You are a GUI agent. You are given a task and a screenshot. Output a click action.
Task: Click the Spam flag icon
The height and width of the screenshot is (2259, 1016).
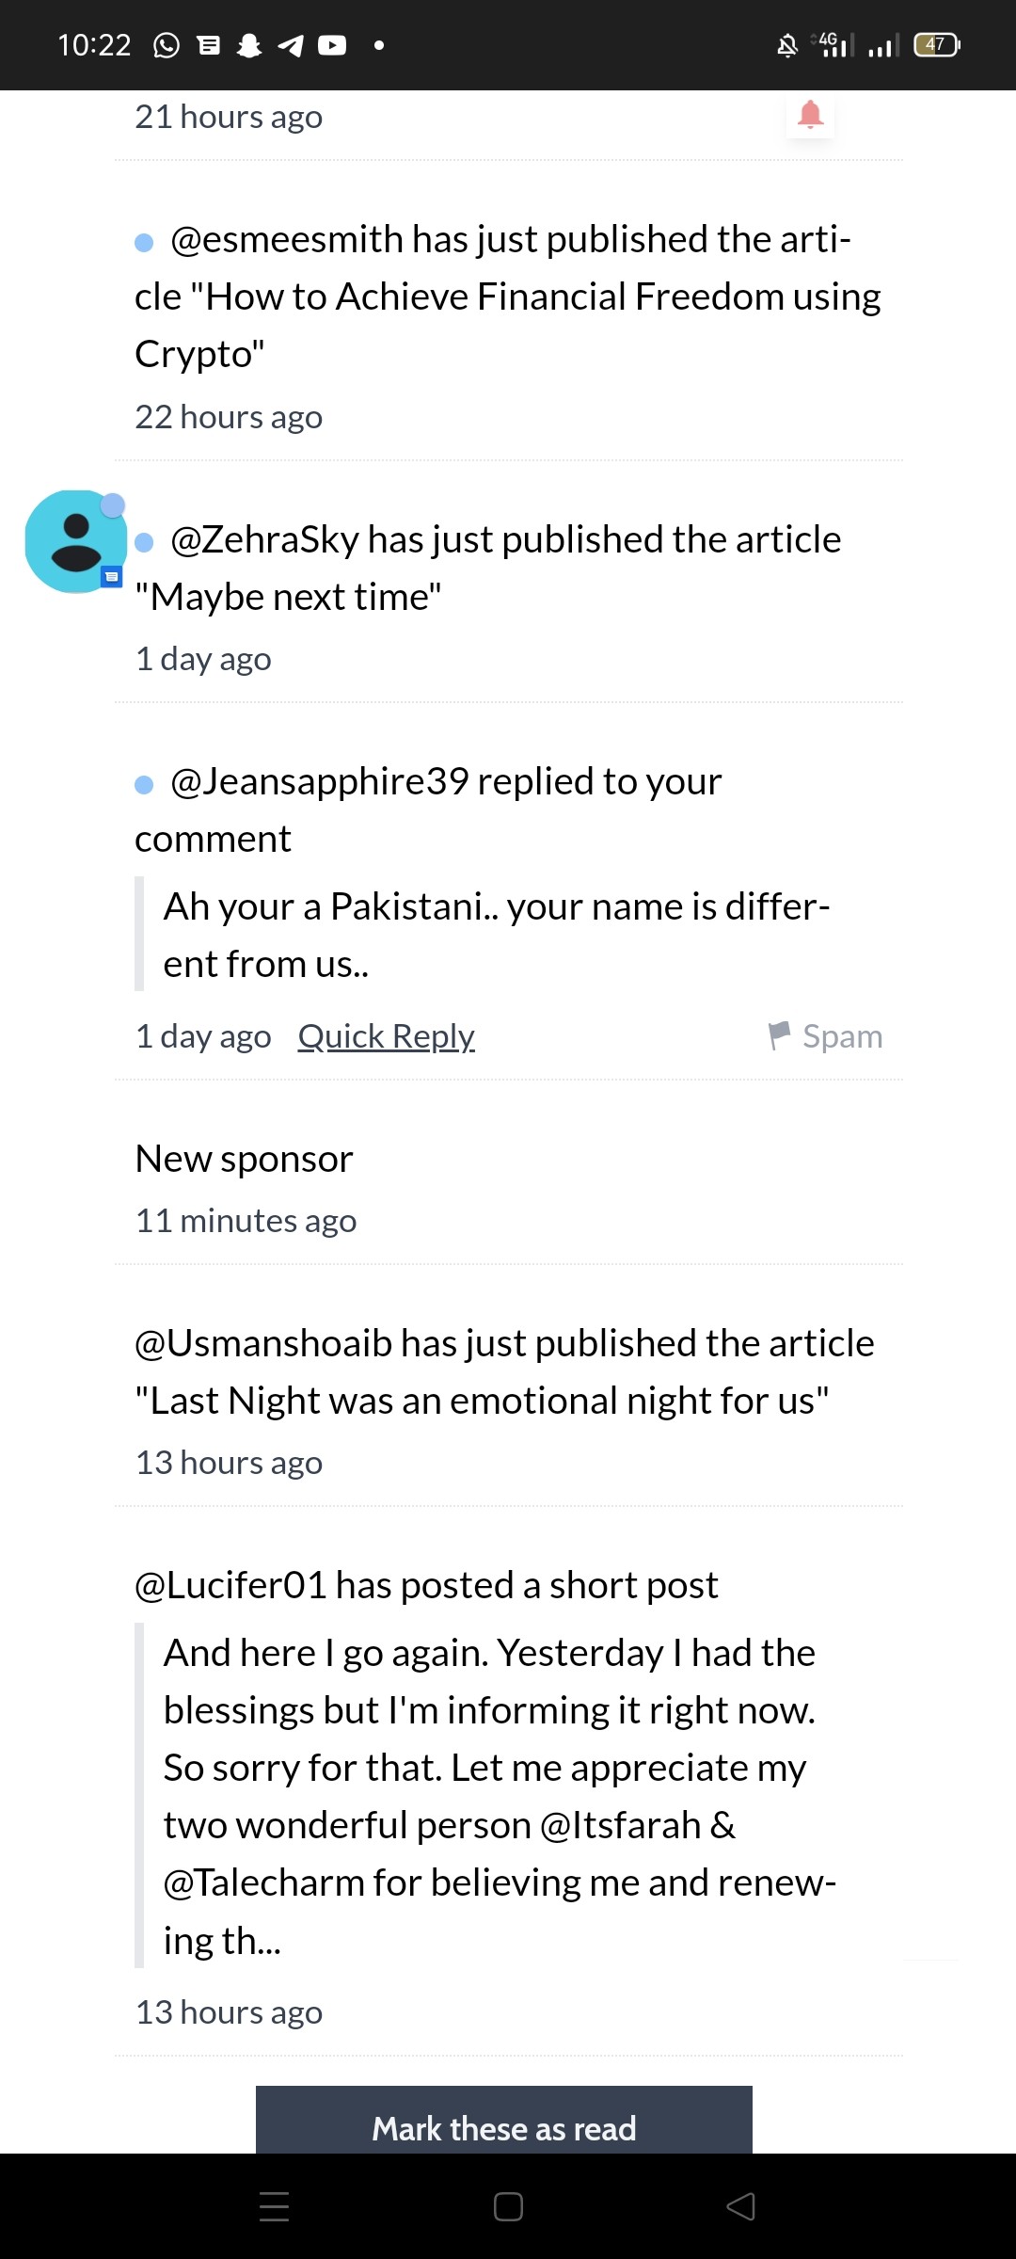pyautogui.click(x=779, y=1035)
